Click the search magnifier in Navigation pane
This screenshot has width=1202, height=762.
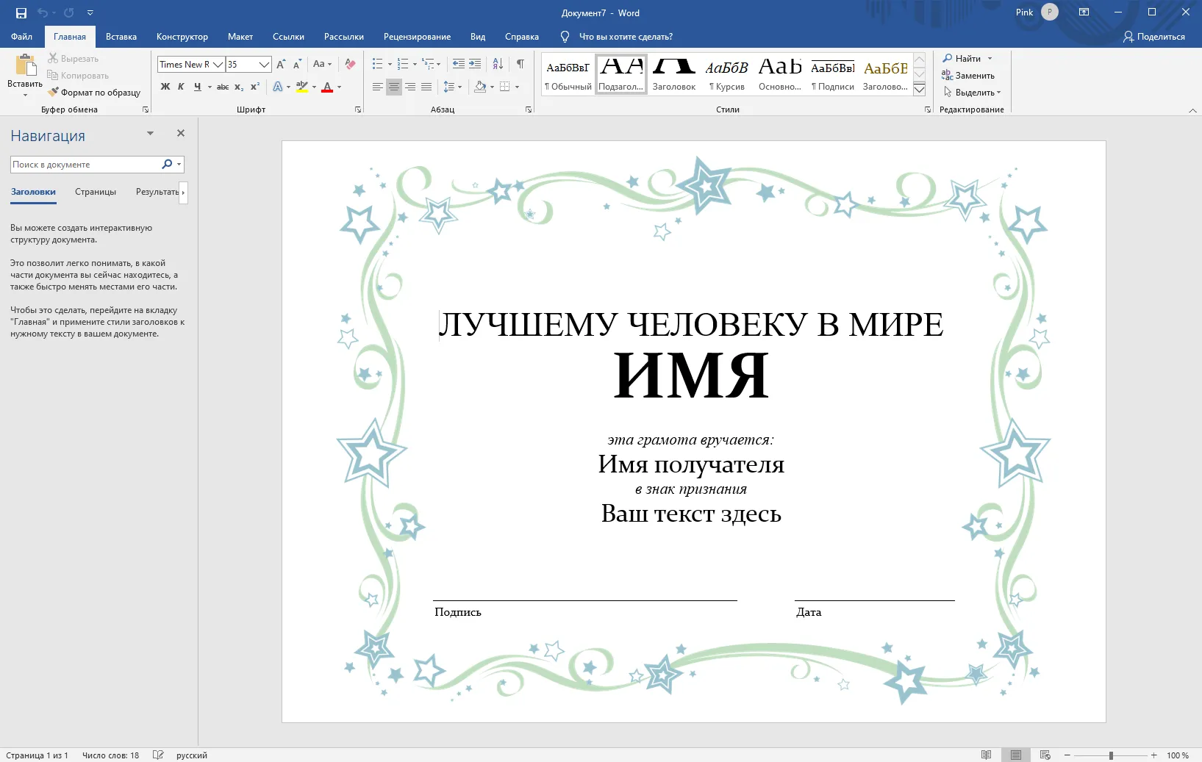click(x=167, y=165)
